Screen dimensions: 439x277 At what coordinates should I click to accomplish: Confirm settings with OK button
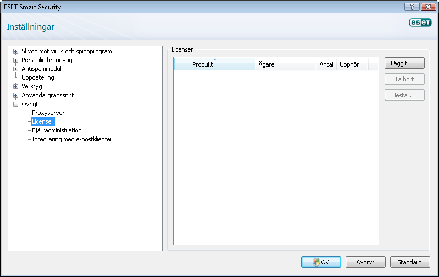click(x=321, y=262)
